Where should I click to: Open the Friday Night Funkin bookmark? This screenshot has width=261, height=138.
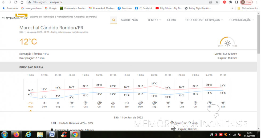[x=198, y=8]
